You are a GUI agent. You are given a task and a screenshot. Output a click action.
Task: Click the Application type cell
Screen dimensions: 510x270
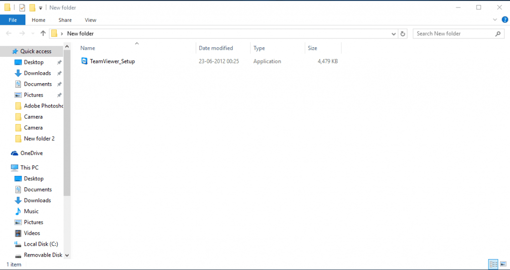click(x=267, y=61)
